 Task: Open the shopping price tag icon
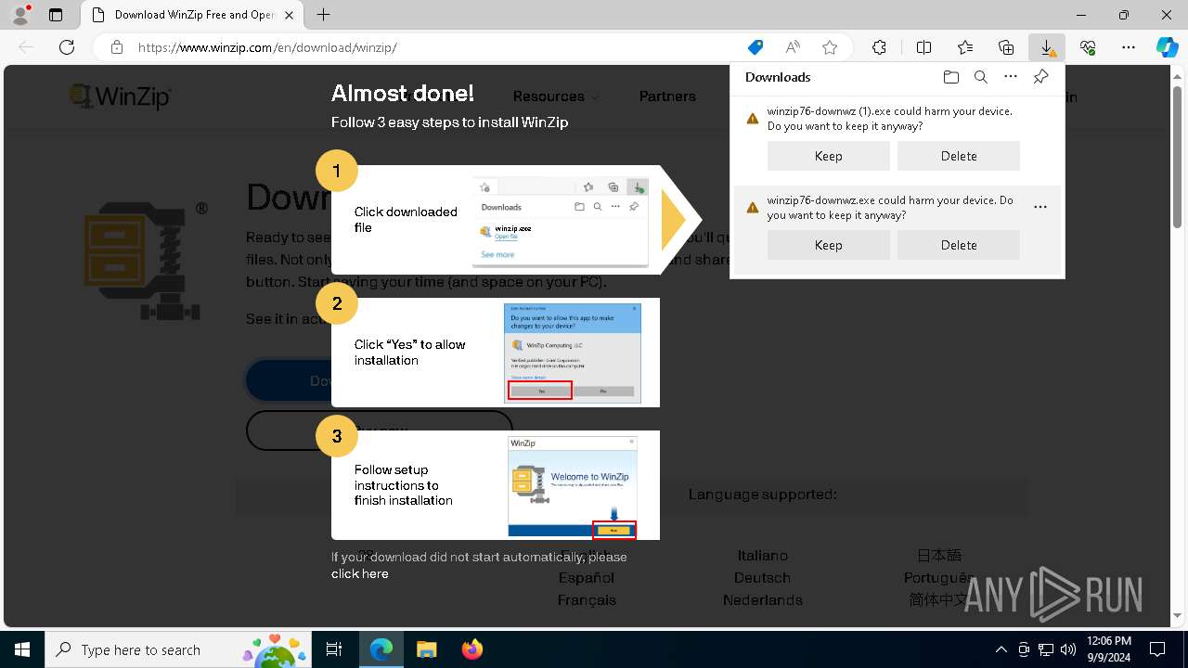[755, 47]
